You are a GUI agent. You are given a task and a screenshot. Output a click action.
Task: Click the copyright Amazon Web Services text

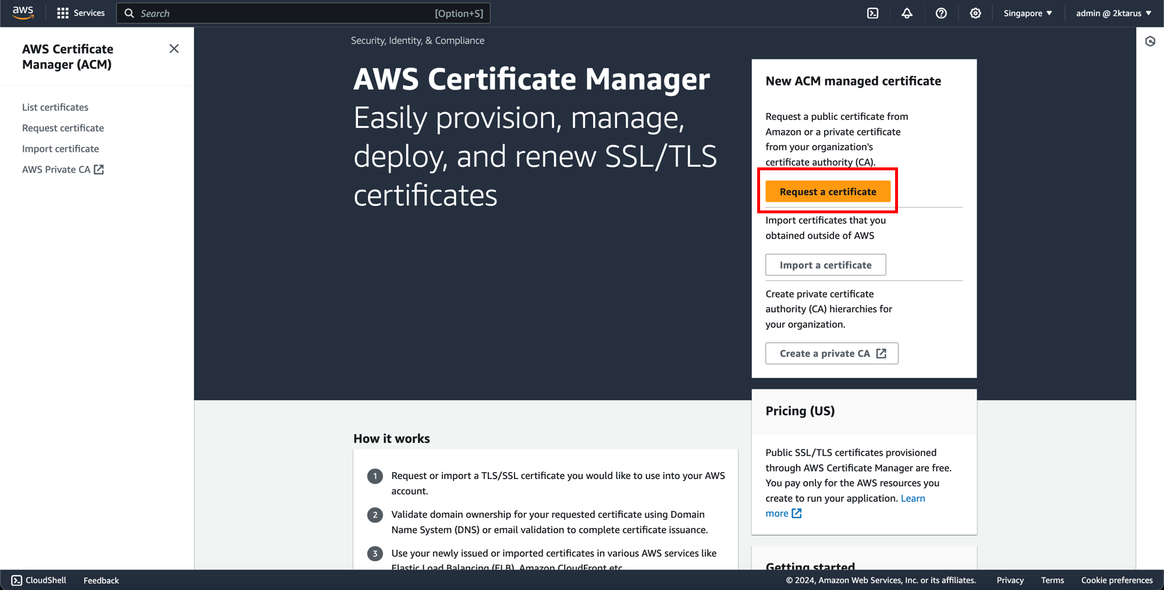pos(881,580)
